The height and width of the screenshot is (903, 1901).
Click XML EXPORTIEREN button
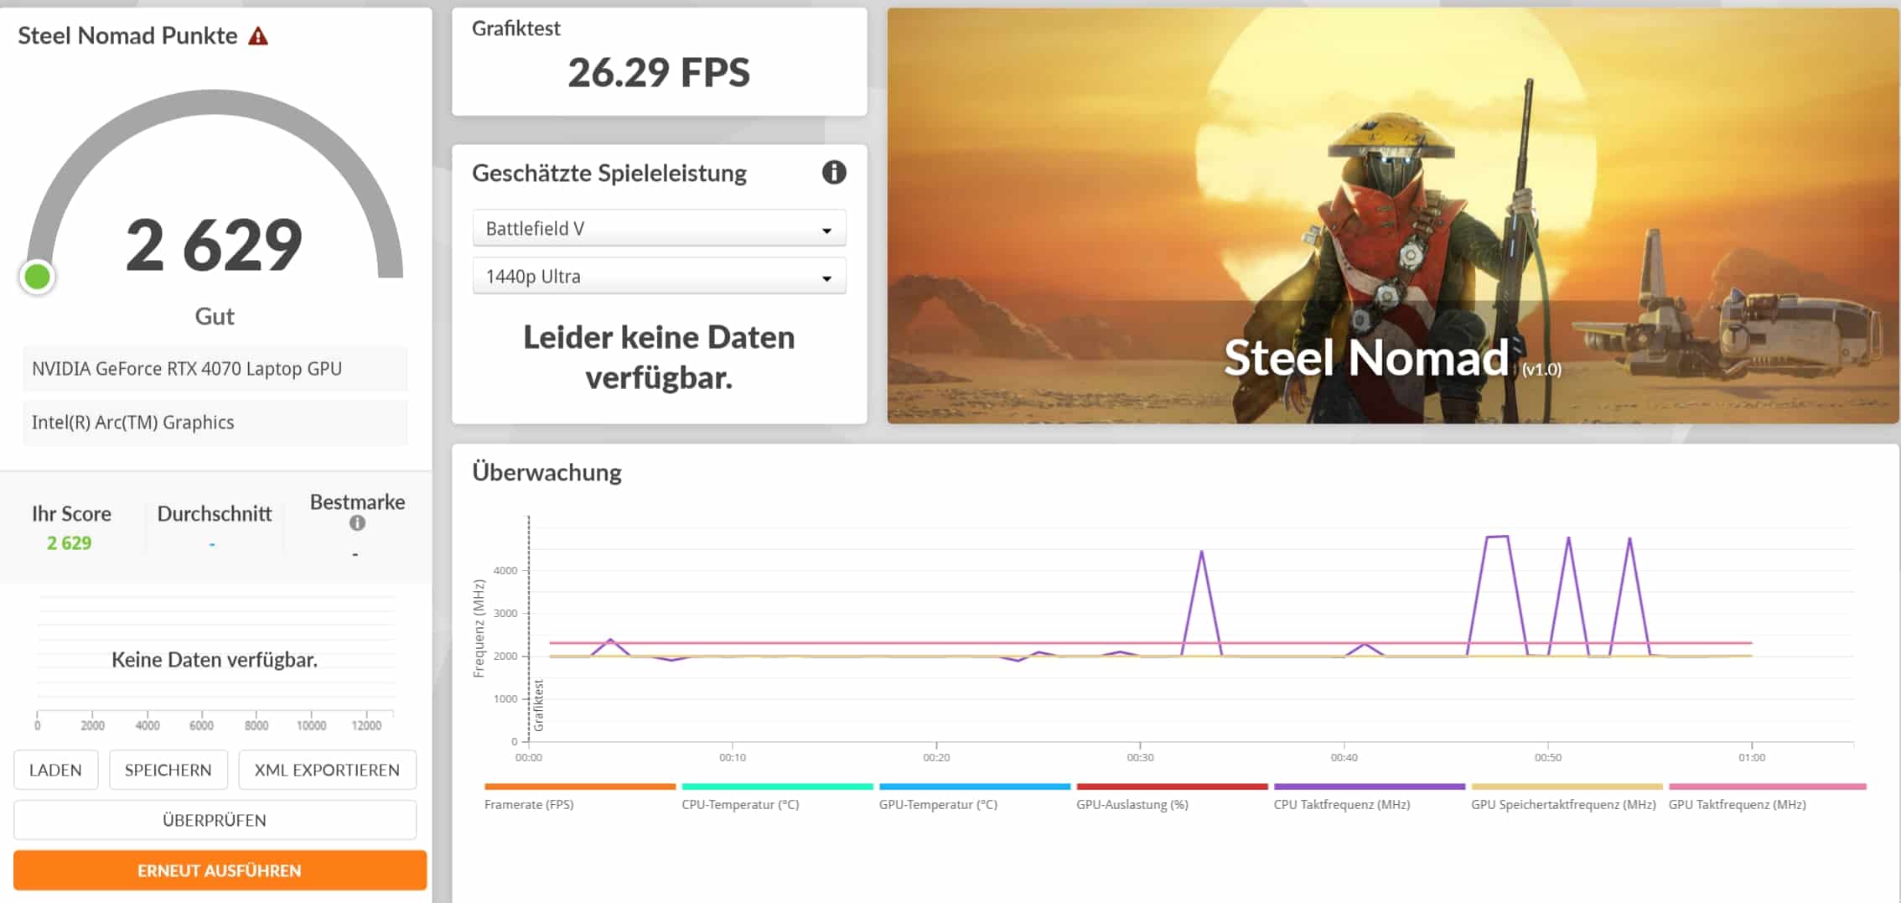click(327, 770)
